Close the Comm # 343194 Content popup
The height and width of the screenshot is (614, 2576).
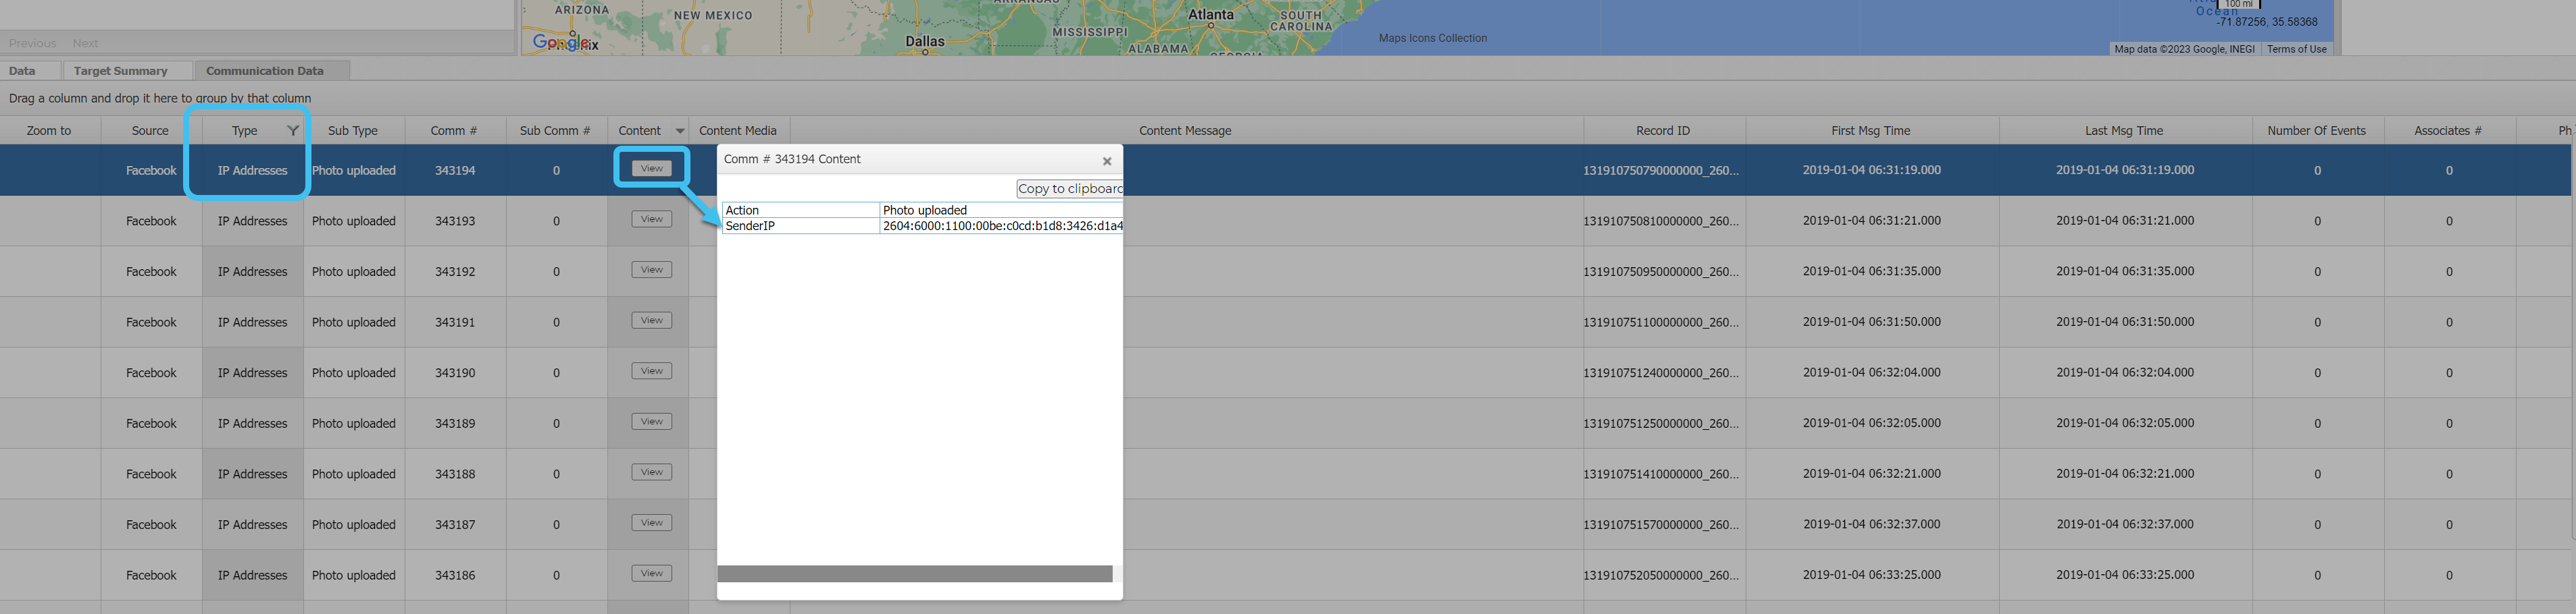(x=1106, y=161)
